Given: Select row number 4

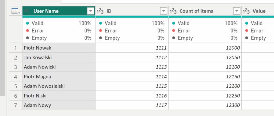Looking at the screenshot, I should pos(16,77).
